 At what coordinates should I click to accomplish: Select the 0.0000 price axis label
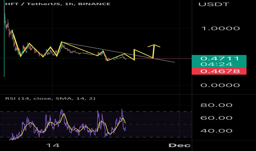coord(220,85)
